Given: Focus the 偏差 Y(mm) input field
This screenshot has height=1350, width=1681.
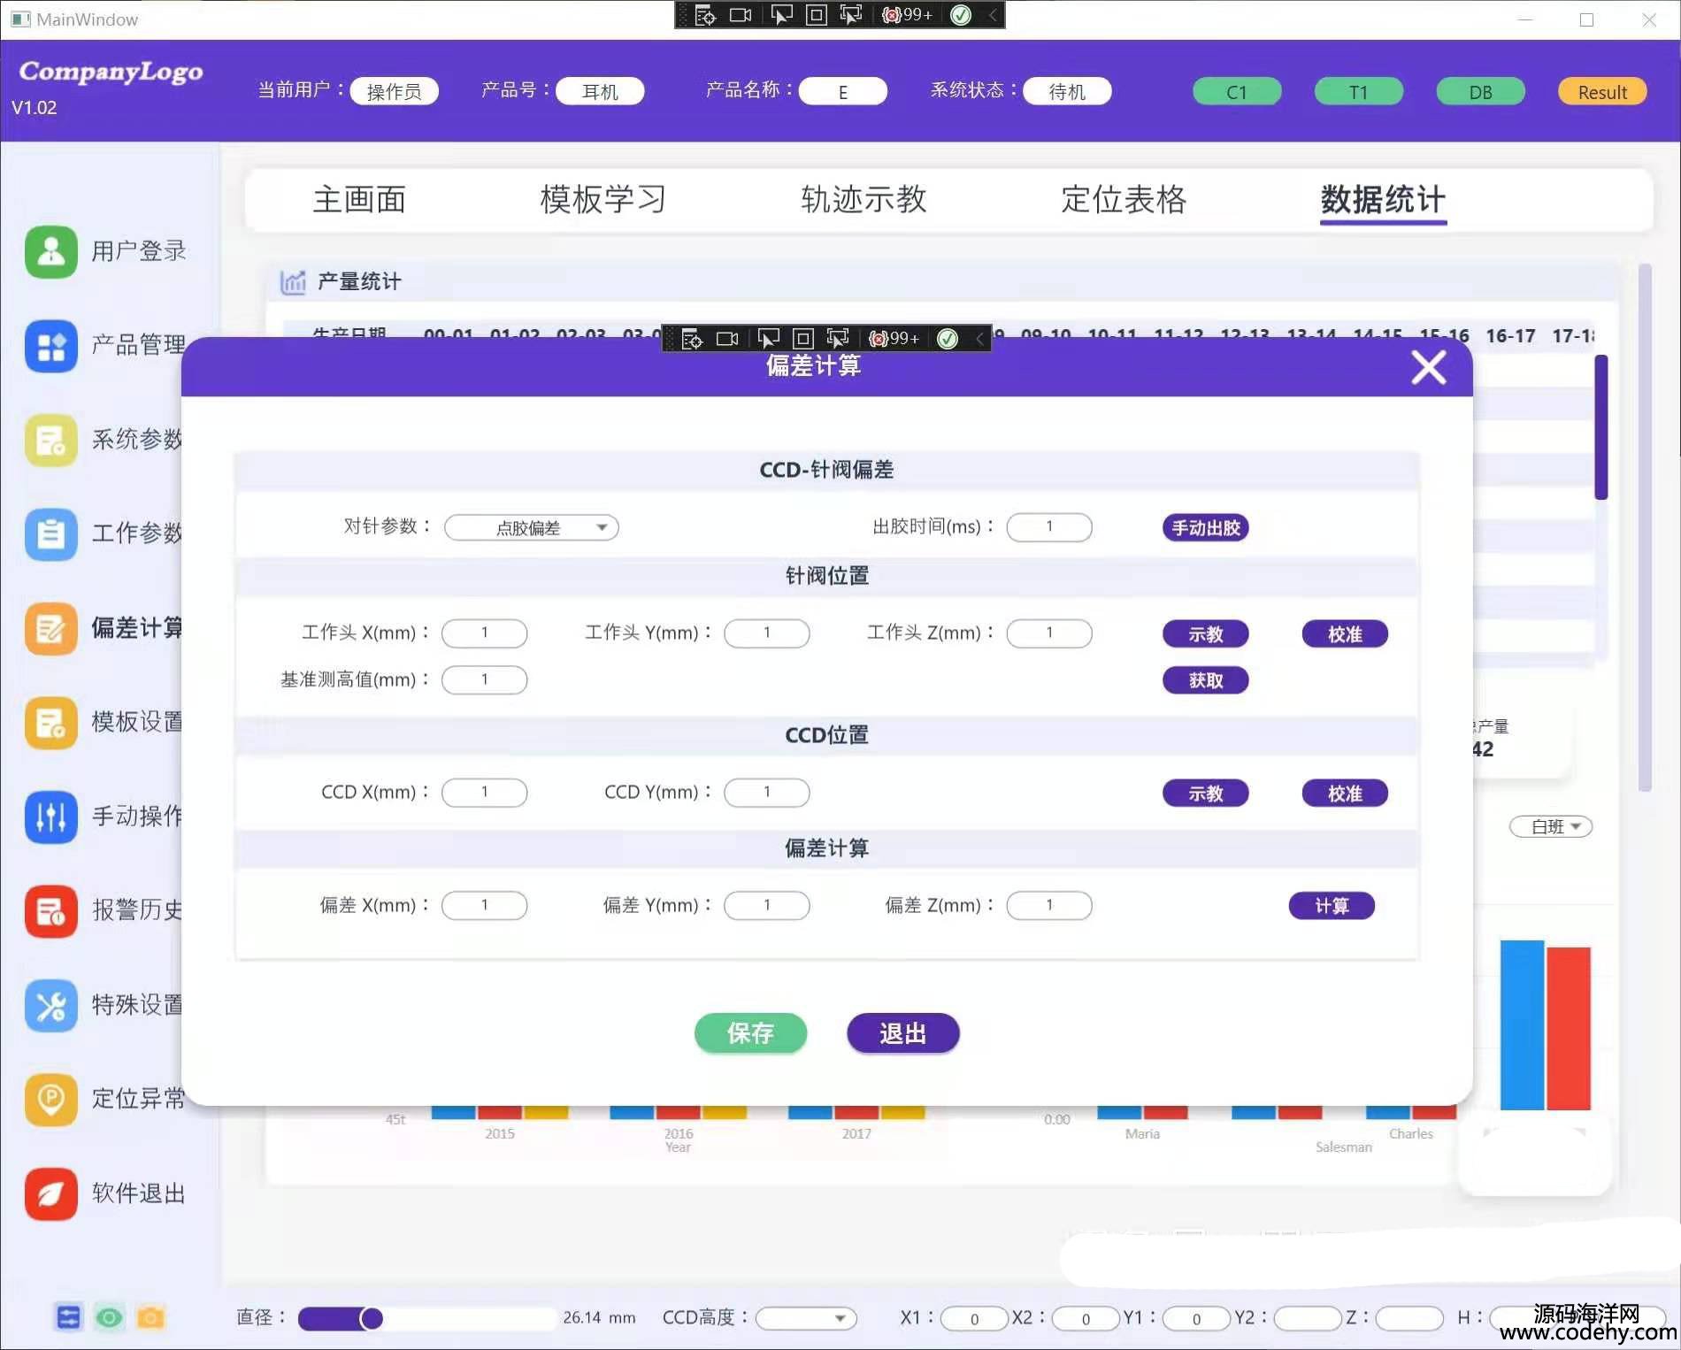Looking at the screenshot, I should (767, 905).
